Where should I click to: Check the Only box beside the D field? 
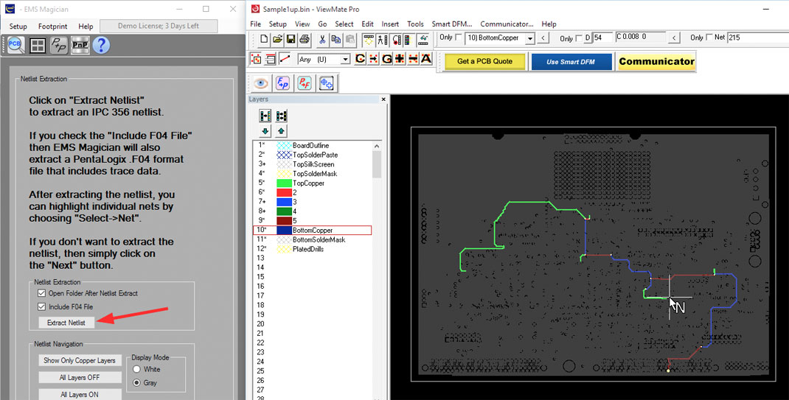point(579,38)
